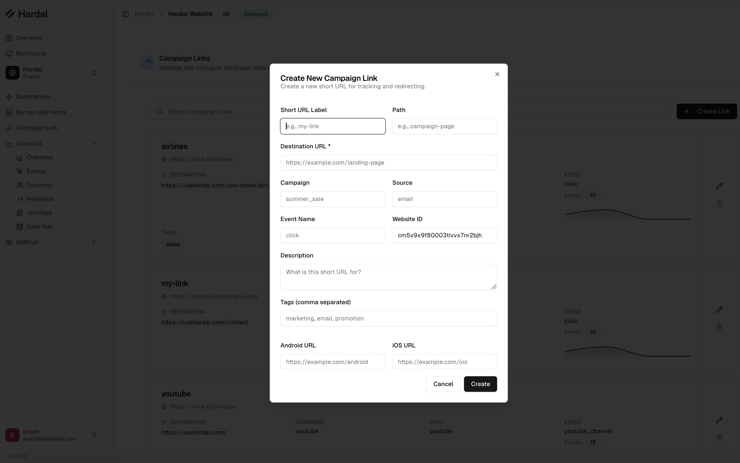740x463 pixels.
Task: Click the pencil icon for my-link
Action: (x=719, y=310)
